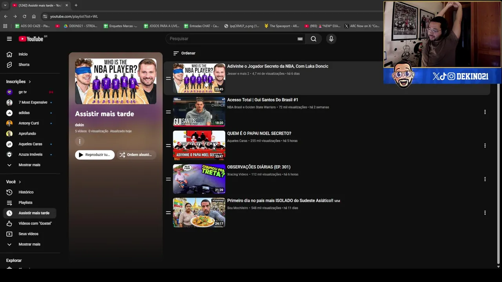Open Início in the sidebar

click(30, 54)
